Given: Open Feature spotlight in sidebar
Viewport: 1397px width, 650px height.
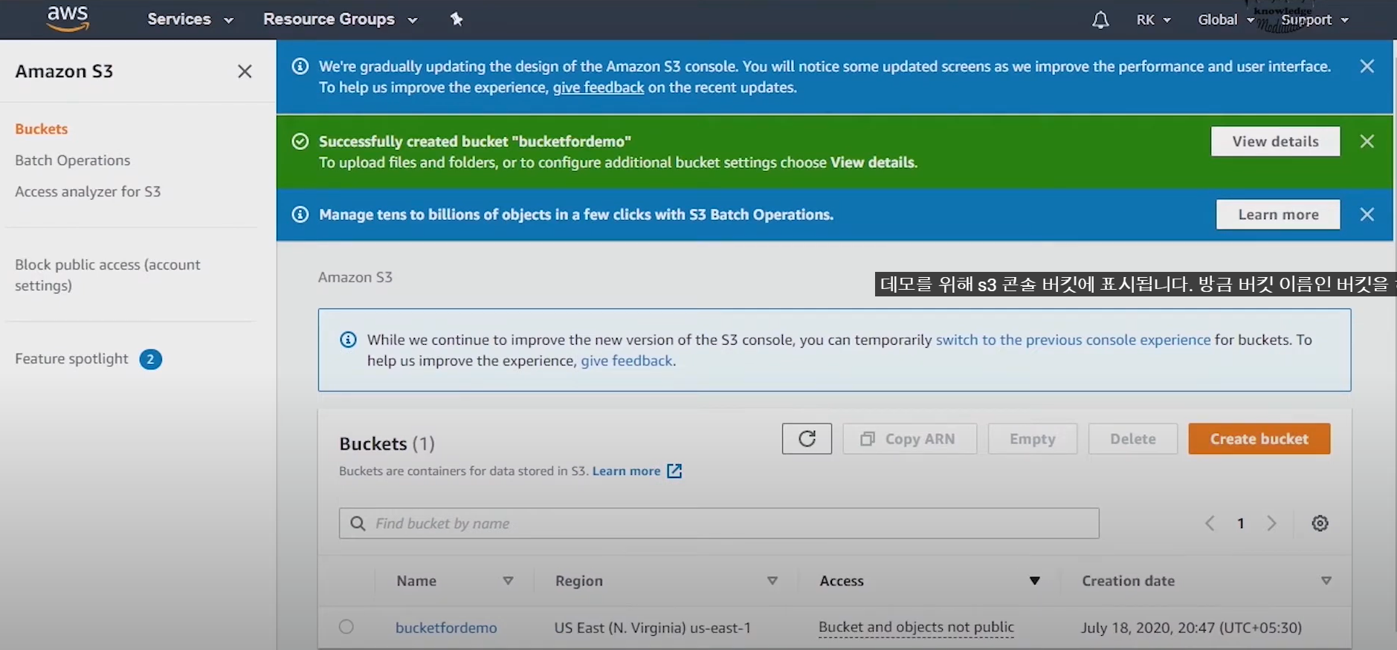Looking at the screenshot, I should pyautogui.click(x=72, y=359).
